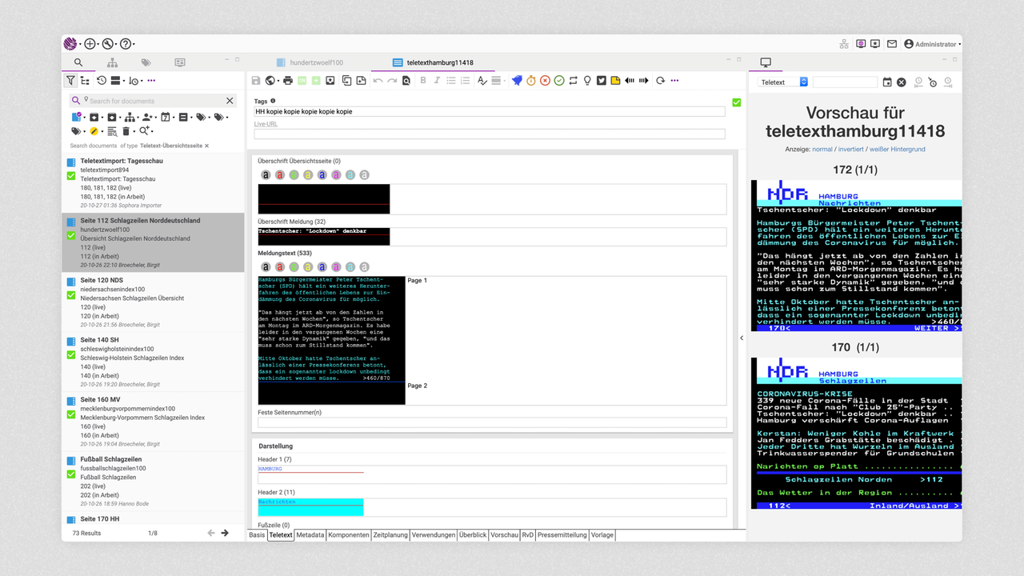Start a new search via magnifier-plus icon

pyautogui.click(x=145, y=131)
